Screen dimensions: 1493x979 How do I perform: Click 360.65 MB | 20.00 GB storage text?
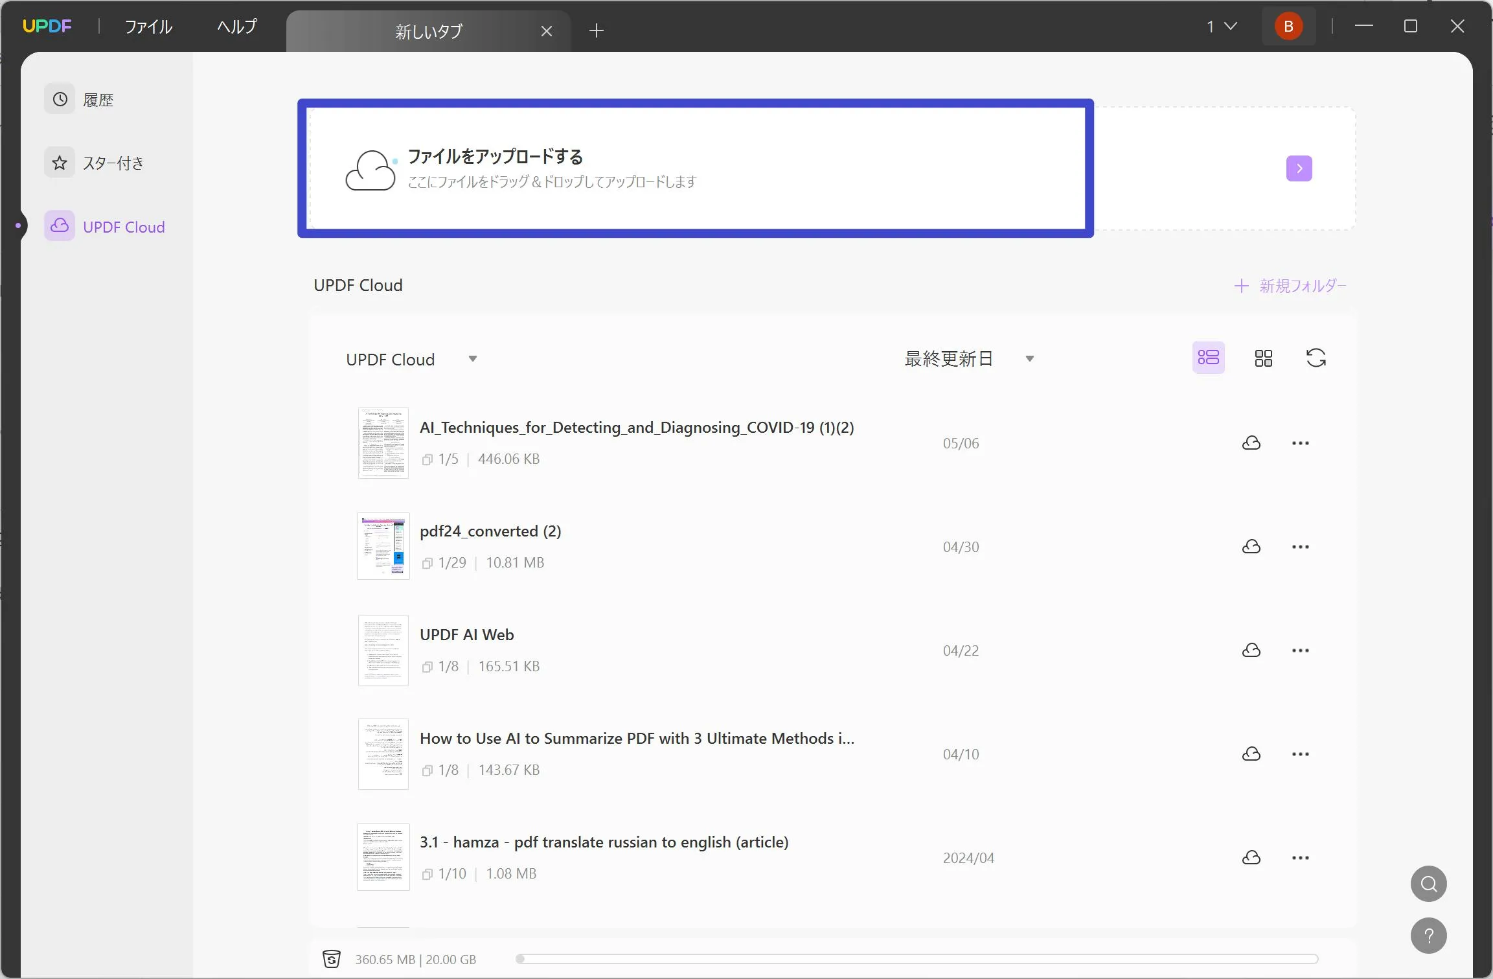click(415, 960)
